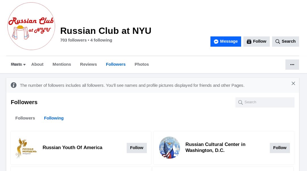The height and width of the screenshot is (171, 307).
Task: Open Russian Cultural Center in Washington link
Action: (x=215, y=147)
